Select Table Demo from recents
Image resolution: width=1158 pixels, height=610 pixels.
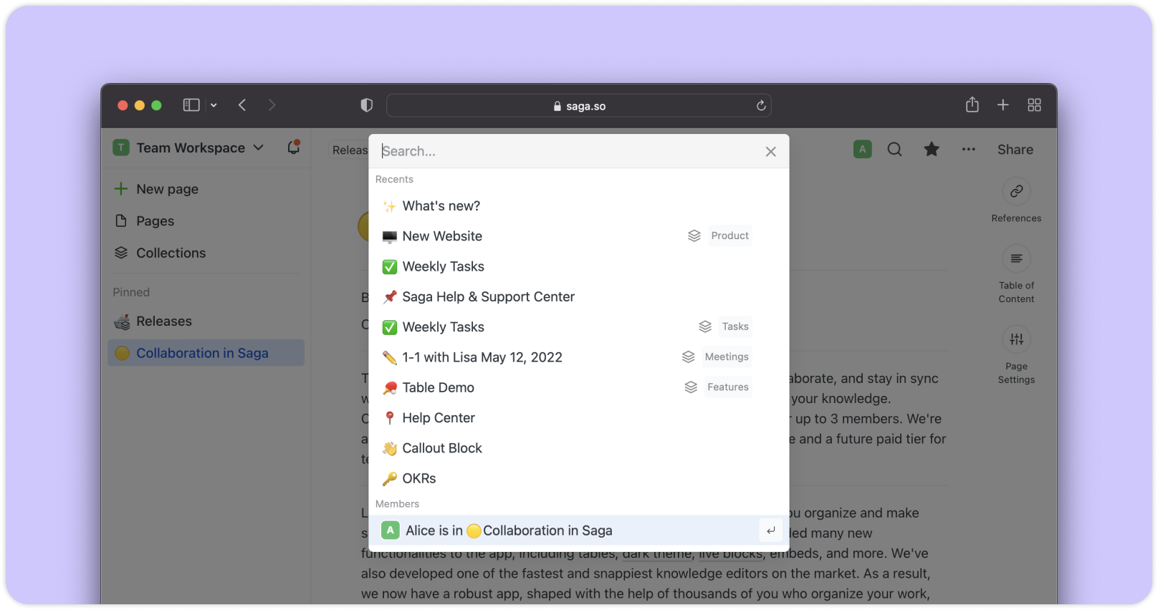[438, 387]
